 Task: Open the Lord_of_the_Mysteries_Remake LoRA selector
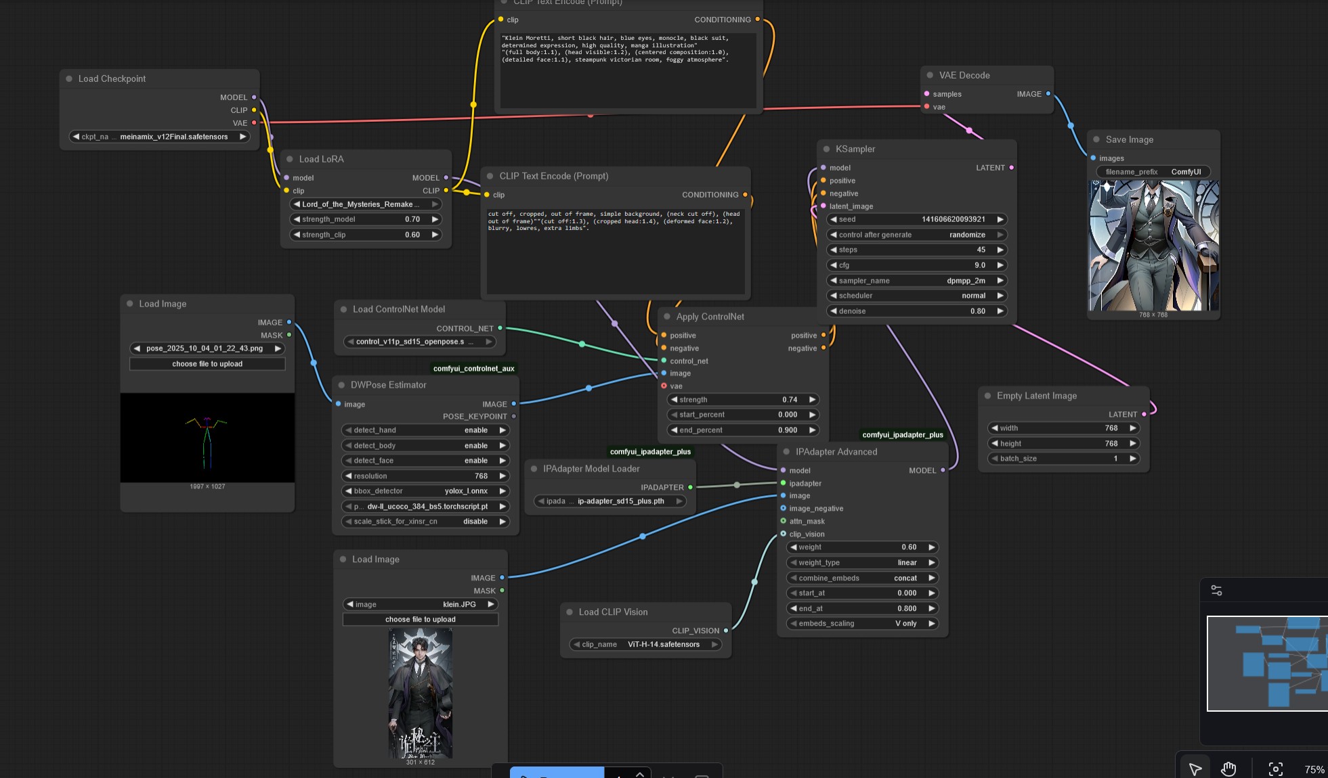point(366,204)
